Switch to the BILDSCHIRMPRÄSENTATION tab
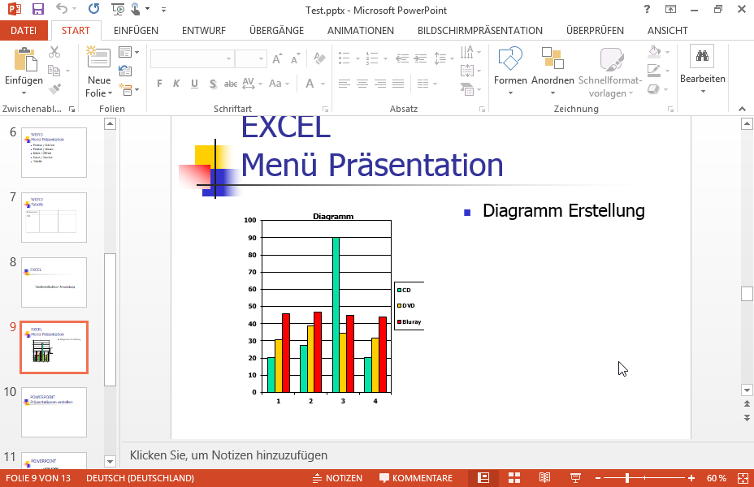The height and width of the screenshot is (487, 754). [480, 30]
